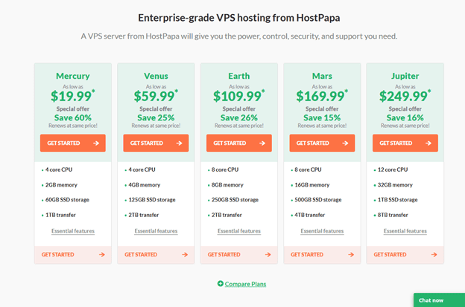Select the Mercury plan title
This screenshot has height=307, width=465.
[x=73, y=76]
